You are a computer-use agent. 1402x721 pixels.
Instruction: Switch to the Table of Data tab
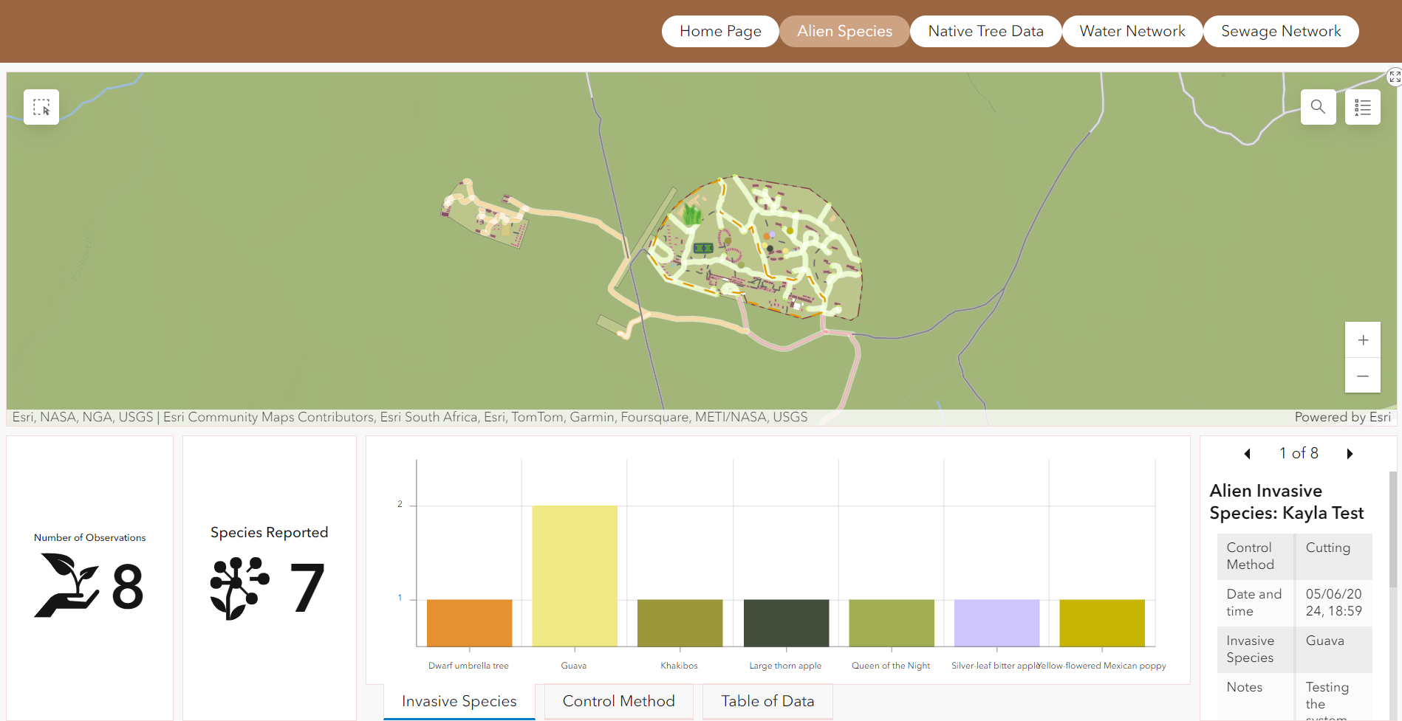coord(767,701)
